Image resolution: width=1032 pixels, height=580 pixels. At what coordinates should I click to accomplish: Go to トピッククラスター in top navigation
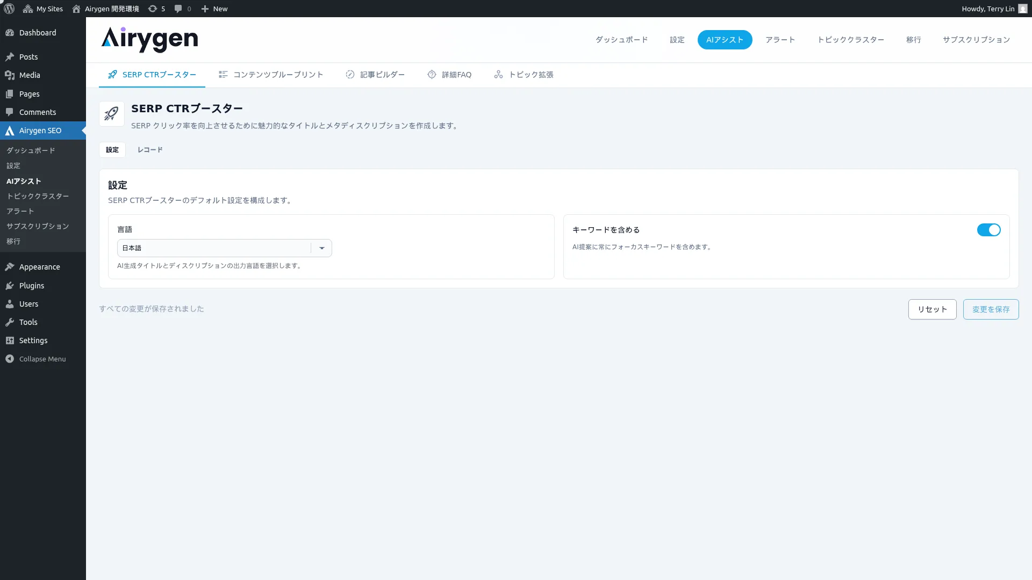850,40
